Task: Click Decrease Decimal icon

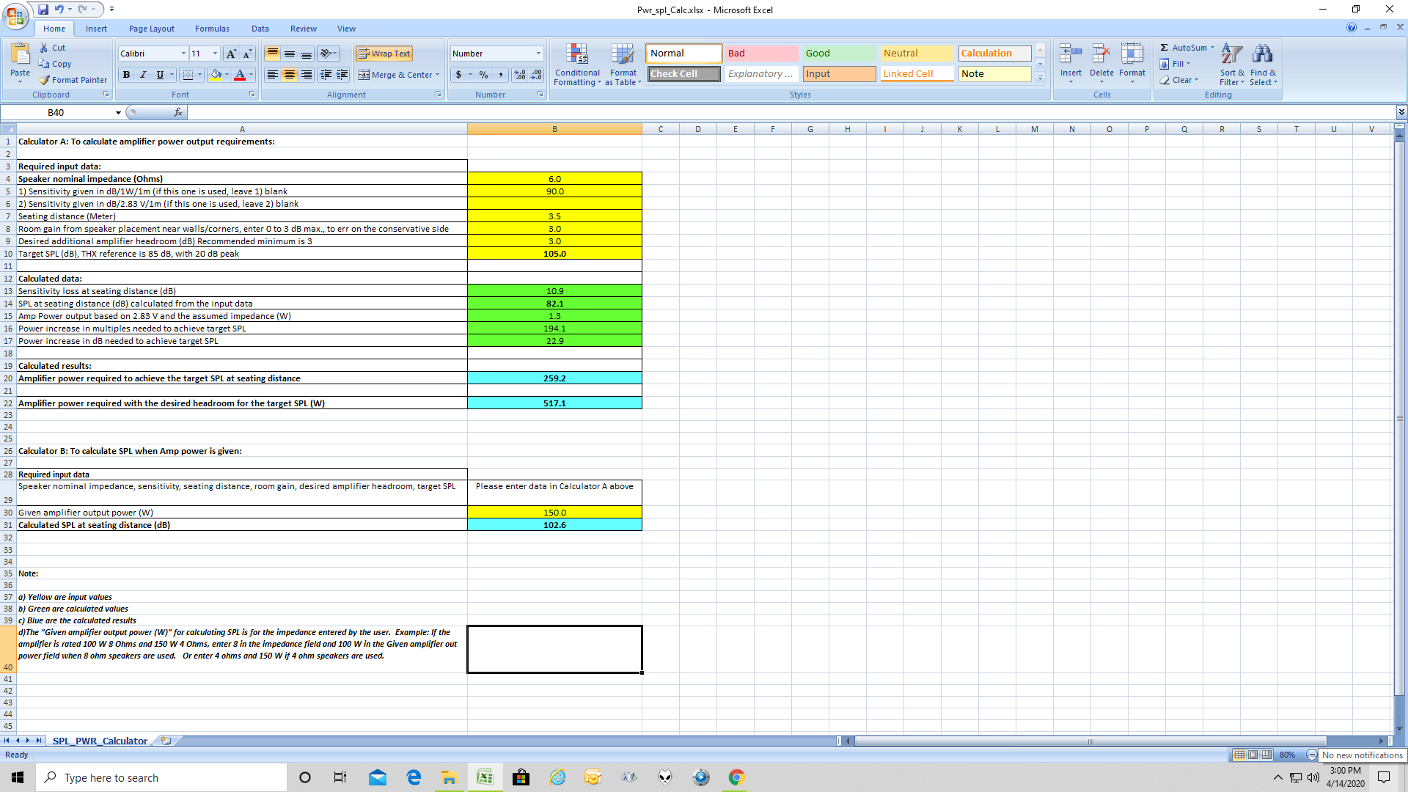Action: (x=536, y=75)
